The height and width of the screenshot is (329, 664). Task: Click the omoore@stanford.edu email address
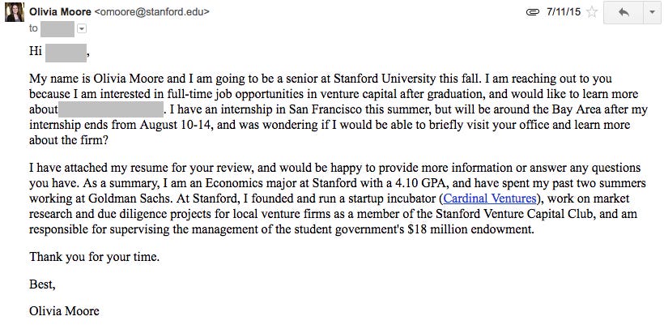pos(151,12)
